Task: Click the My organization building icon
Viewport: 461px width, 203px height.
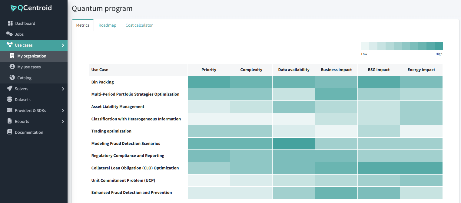Action: pos(12,56)
